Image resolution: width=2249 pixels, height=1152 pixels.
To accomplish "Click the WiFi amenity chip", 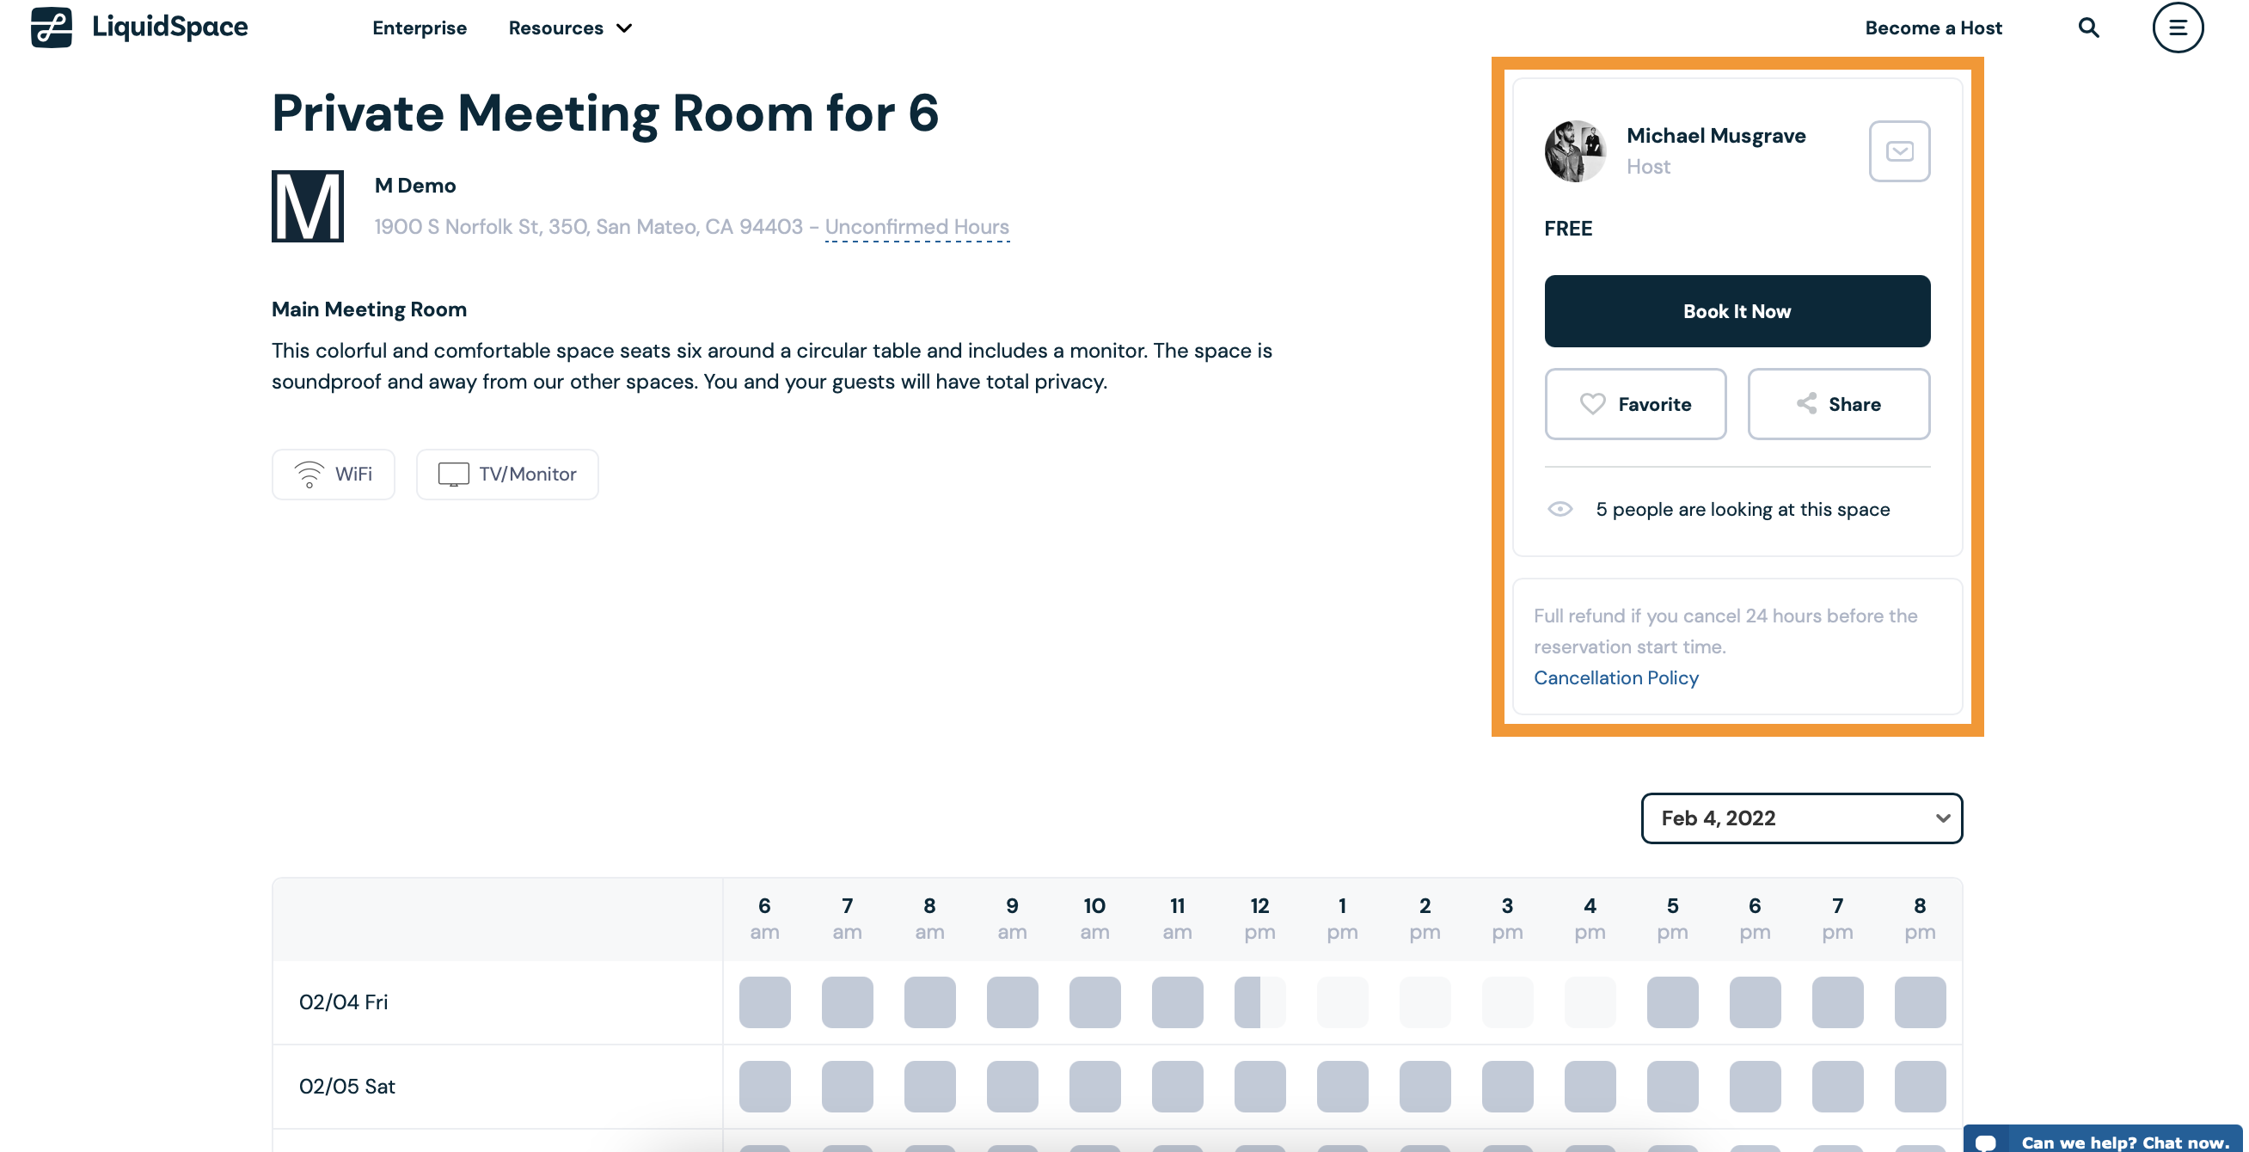I will [x=334, y=474].
